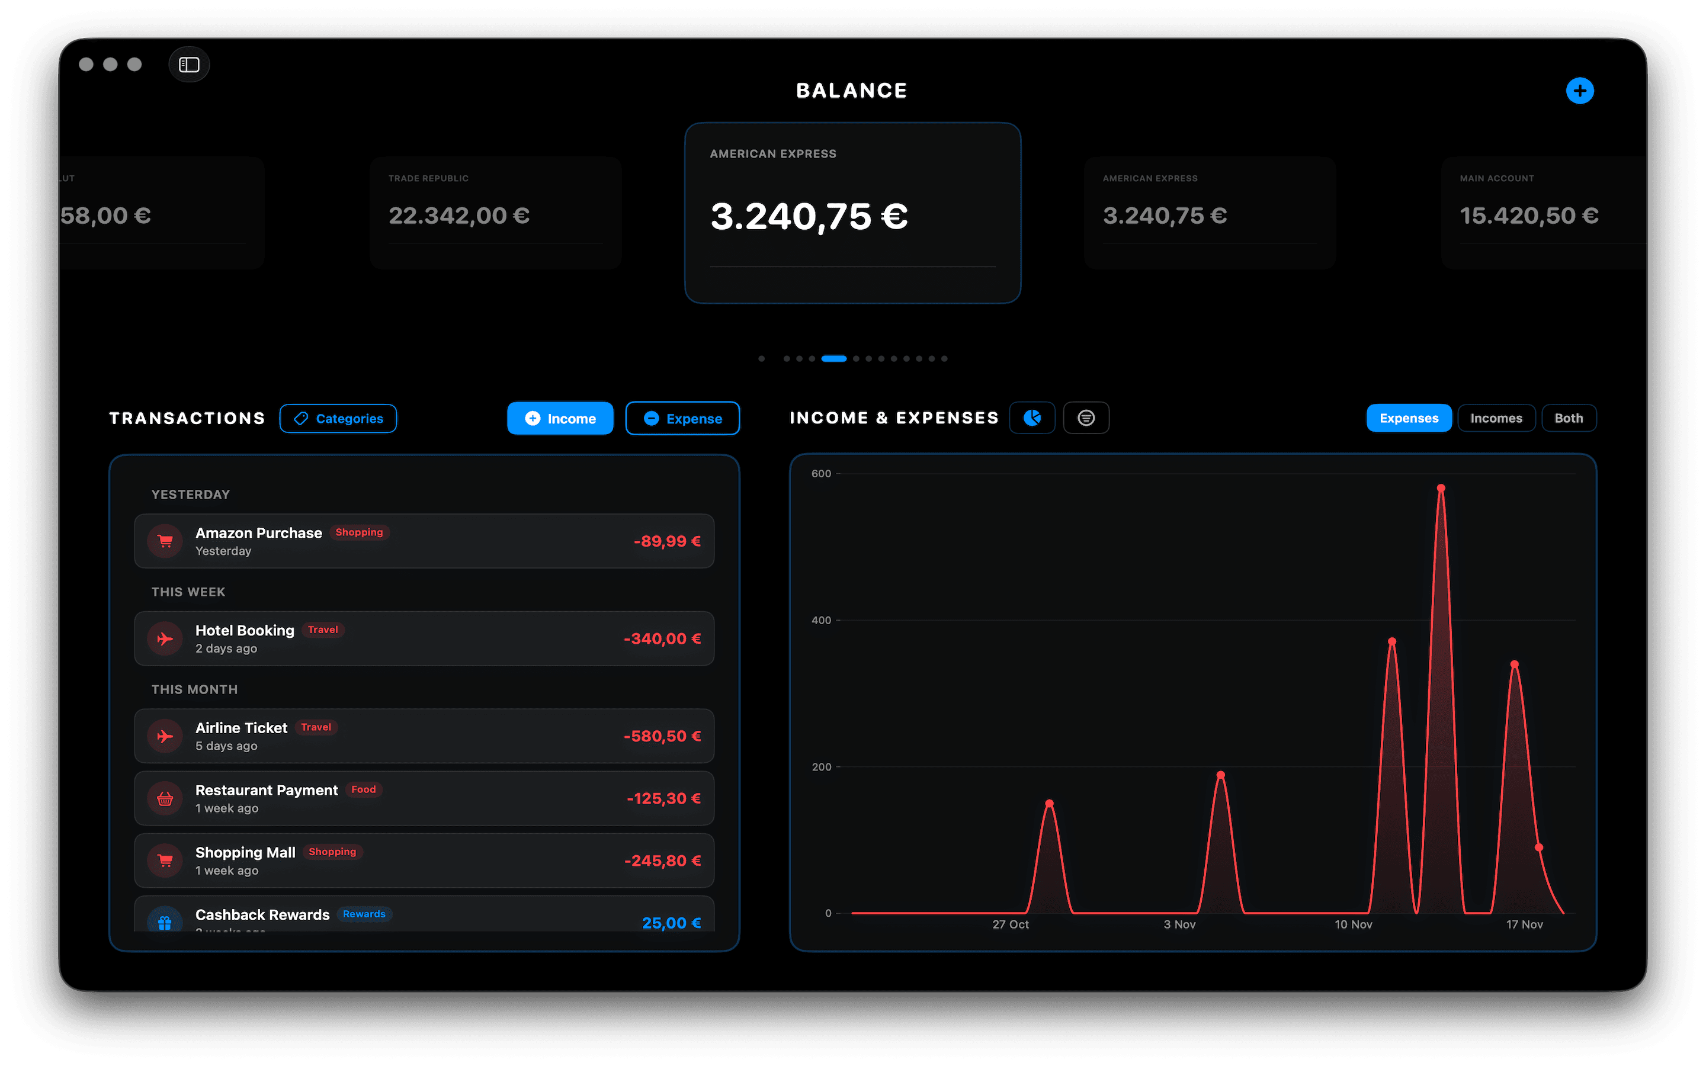Viewport: 1706px width, 1066px height.
Task: Add a new Income transaction
Action: (x=560, y=419)
